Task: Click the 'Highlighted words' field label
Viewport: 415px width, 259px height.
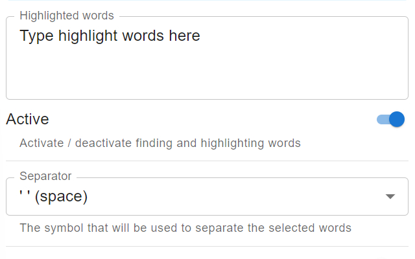Action: tap(67, 16)
